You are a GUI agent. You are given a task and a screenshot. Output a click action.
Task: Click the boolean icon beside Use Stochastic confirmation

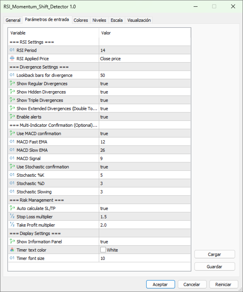12,166
